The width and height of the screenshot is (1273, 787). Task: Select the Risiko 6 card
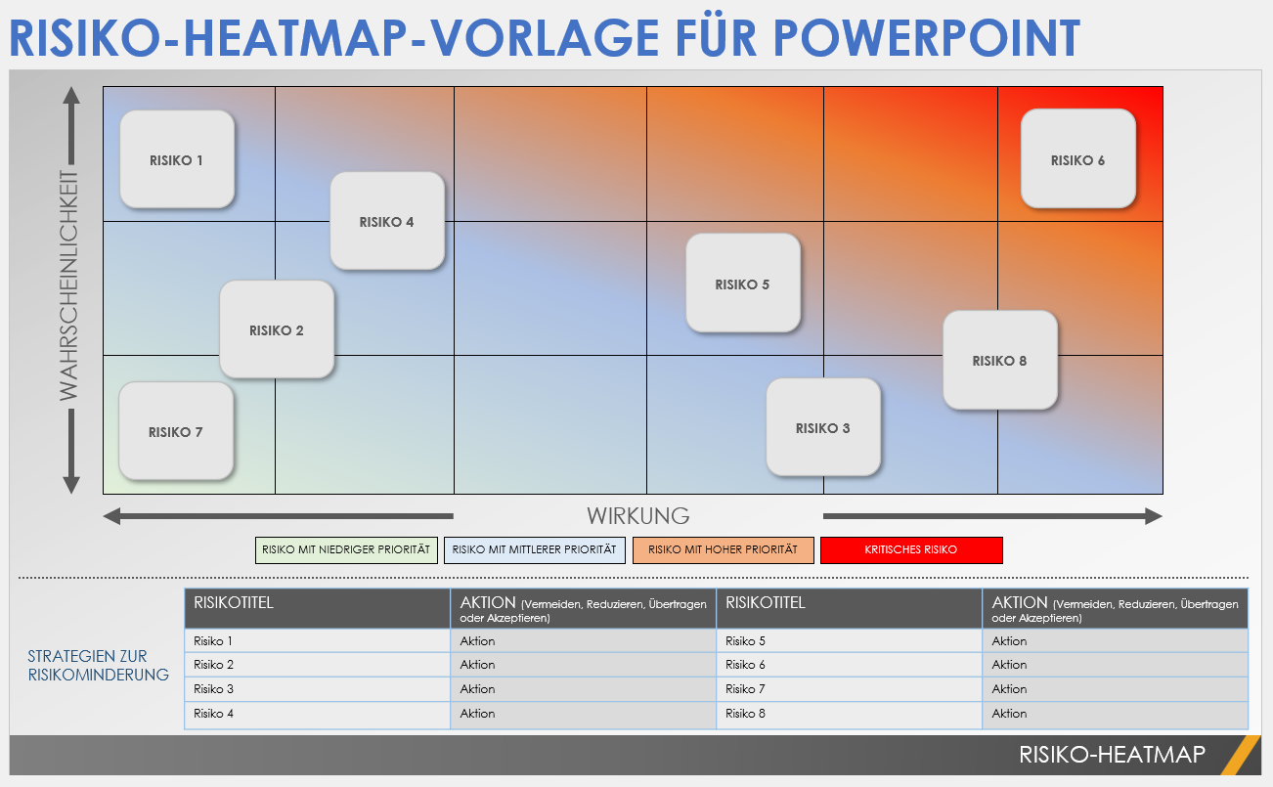1078,159
